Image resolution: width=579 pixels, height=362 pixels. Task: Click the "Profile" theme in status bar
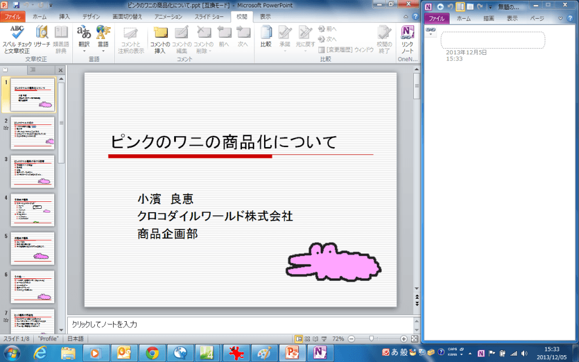pyautogui.click(x=49, y=339)
